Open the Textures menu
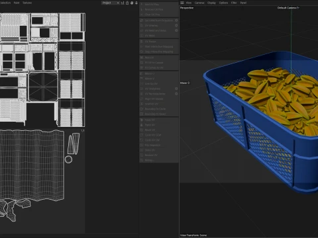The width and height of the screenshot is (318, 238). 27,3
